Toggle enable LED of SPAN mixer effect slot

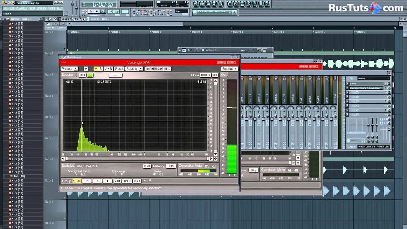385,83
